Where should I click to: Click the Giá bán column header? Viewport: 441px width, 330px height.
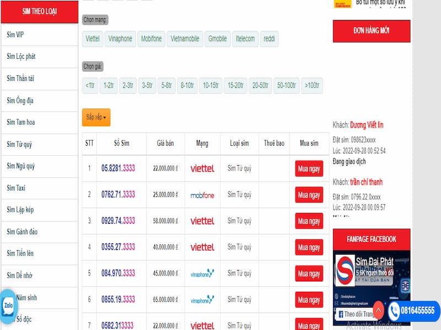pyautogui.click(x=165, y=144)
